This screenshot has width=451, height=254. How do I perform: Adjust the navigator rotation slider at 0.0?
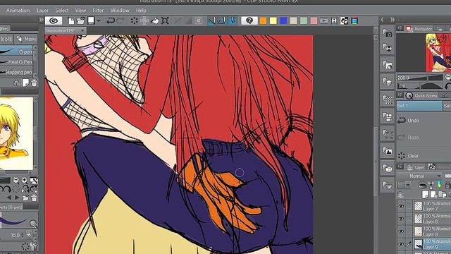(x=420, y=86)
